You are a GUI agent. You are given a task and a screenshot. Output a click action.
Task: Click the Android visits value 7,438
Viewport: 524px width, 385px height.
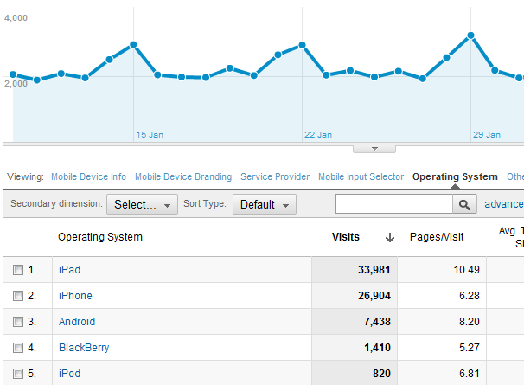point(377,322)
